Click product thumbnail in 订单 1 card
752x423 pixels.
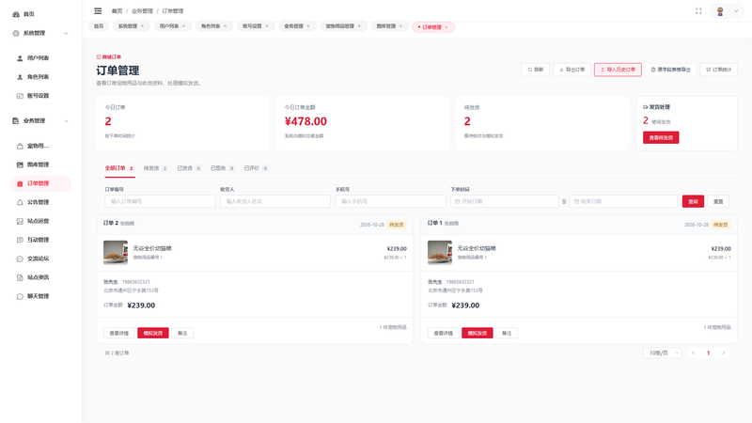click(x=440, y=253)
